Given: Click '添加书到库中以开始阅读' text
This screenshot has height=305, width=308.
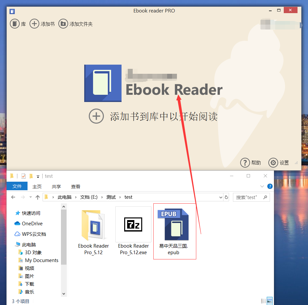Looking at the screenshot, I should 164,116.
